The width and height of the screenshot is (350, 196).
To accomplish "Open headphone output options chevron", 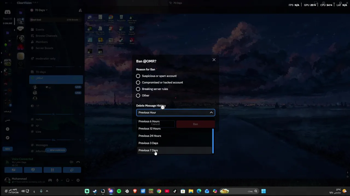I will pyautogui.click(x=72, y=180).
